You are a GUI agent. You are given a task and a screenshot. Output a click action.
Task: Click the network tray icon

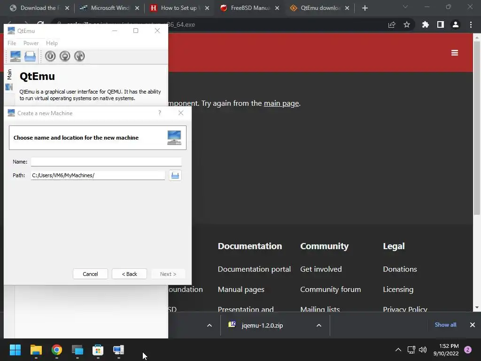(411, 350)
